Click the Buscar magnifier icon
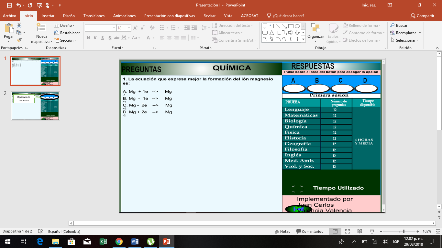 coord(392,26)
